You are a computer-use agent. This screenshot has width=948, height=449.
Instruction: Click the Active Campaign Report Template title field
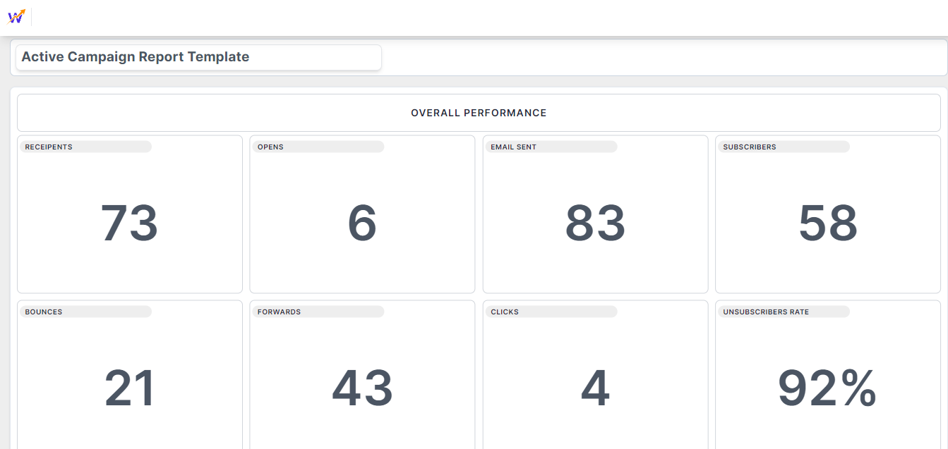[198, 58]
